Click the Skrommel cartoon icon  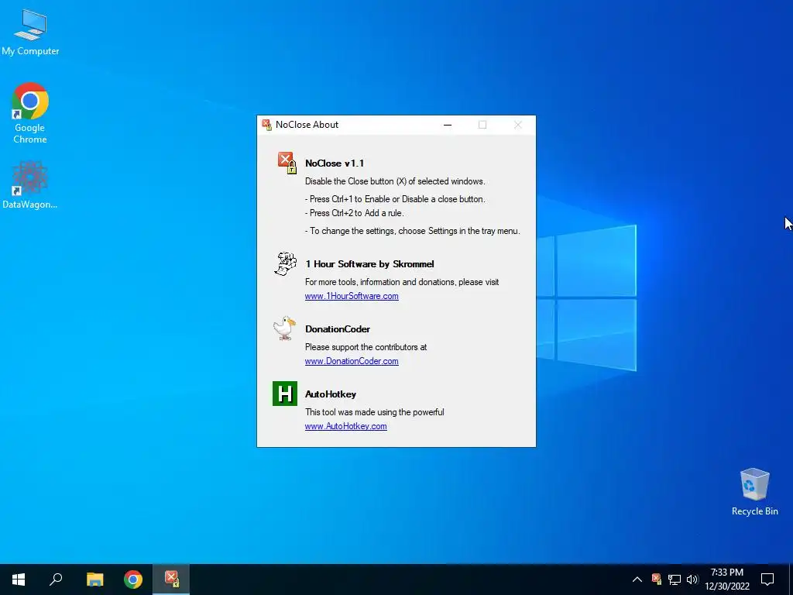(x=285, y=263)
